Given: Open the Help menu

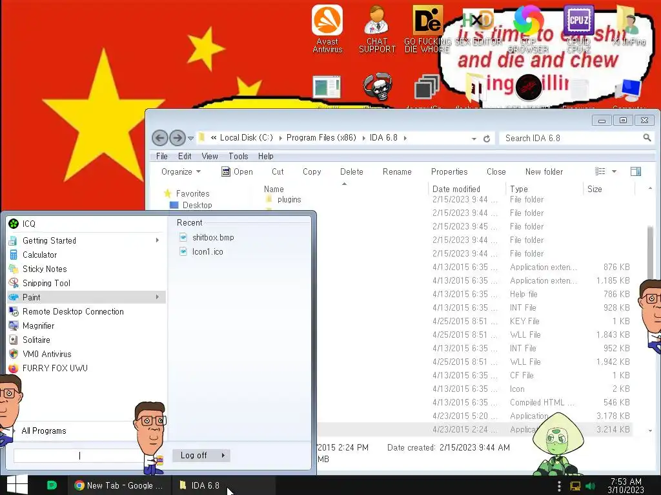Looking at the screenshot, I should [265, 156].
